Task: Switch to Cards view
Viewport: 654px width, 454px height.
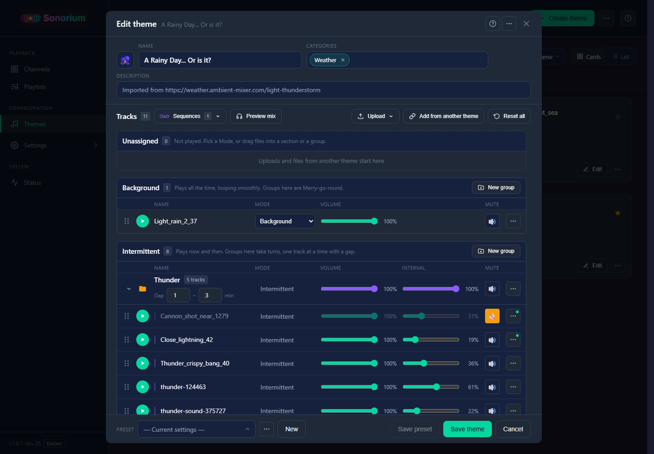Action: coord(589,57)
